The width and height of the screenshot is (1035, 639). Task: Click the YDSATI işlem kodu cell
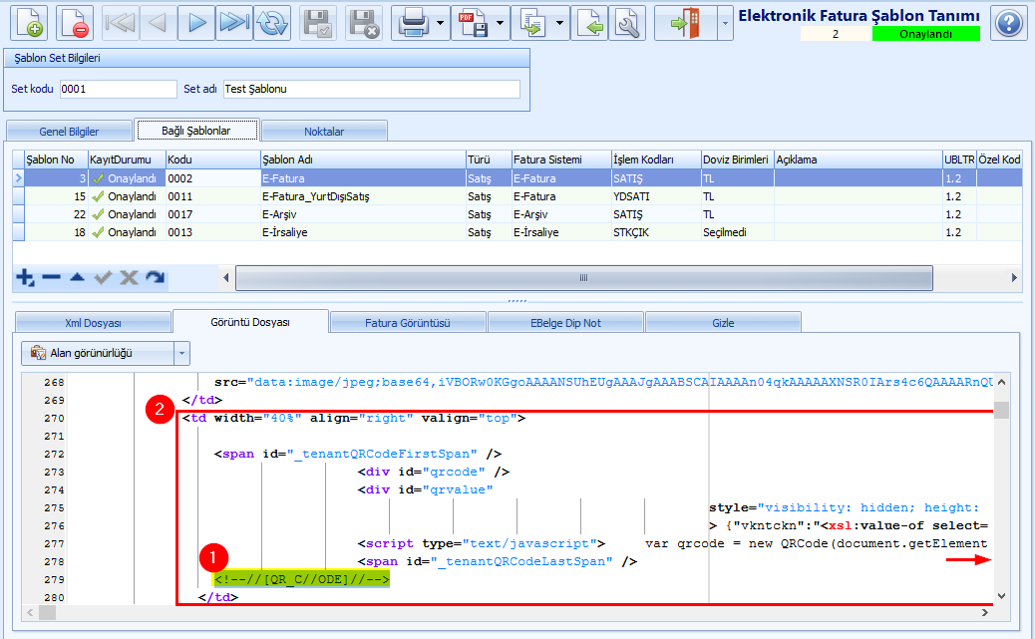[x=656, y=196]
